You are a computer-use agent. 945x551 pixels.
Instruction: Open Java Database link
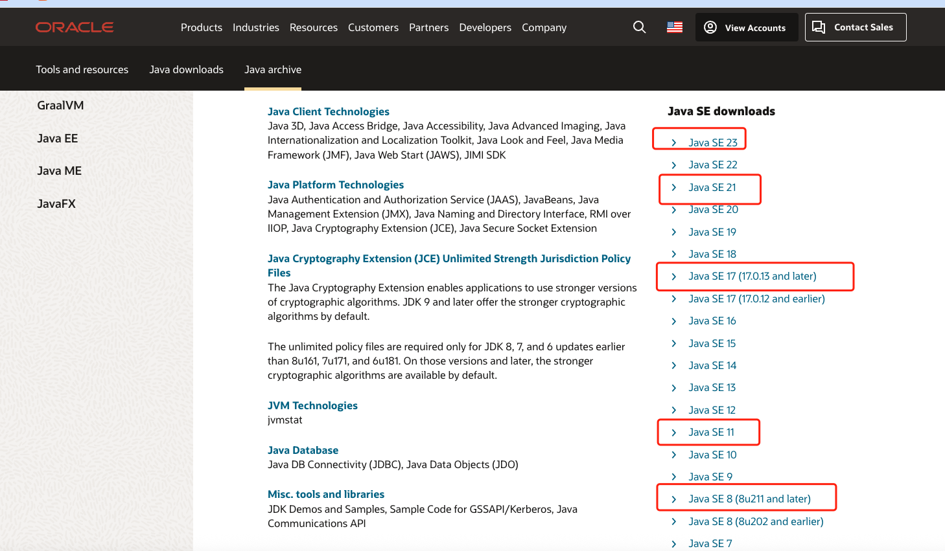[303, 450]
